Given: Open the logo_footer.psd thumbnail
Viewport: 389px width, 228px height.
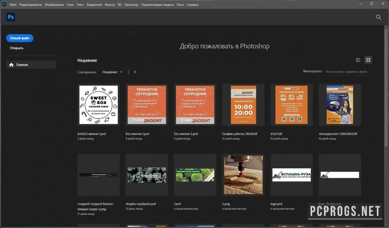Looking at the screenshot, I should [x=340, y=175].
